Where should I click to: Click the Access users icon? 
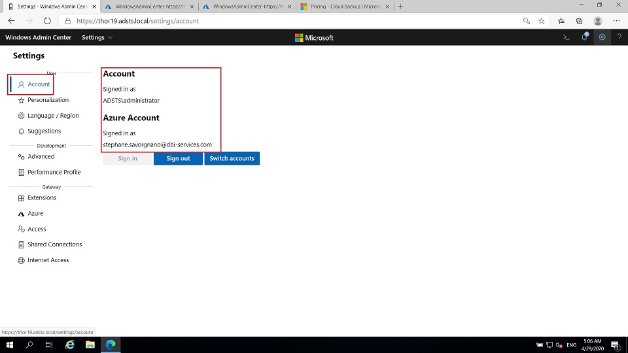tap(21, 229)
